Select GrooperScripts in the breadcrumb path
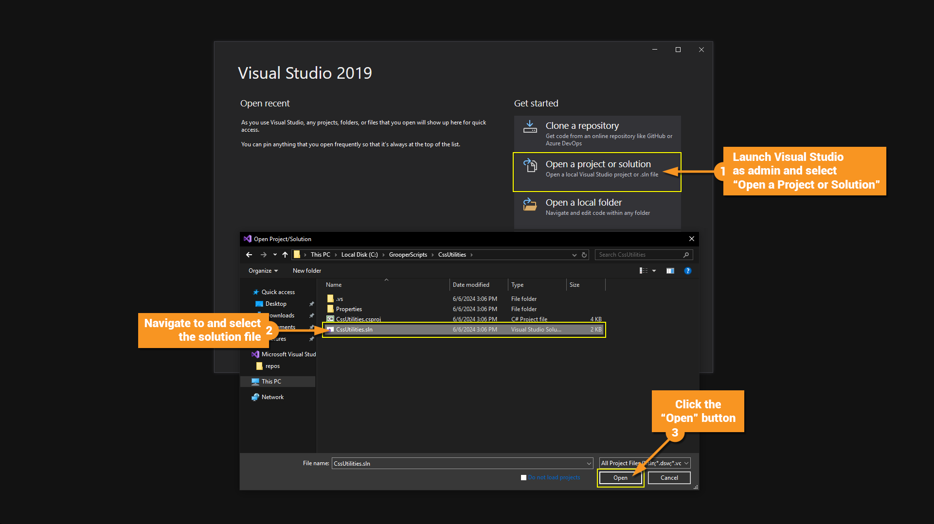This screenshot has height=524, width=934. point(408,255)
